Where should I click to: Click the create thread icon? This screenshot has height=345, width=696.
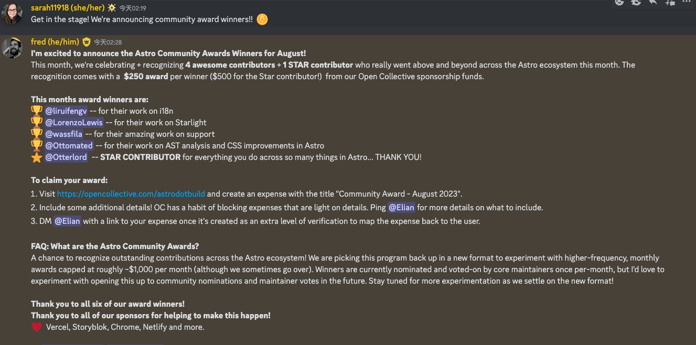pyautogui.click(x=670, y=2)
